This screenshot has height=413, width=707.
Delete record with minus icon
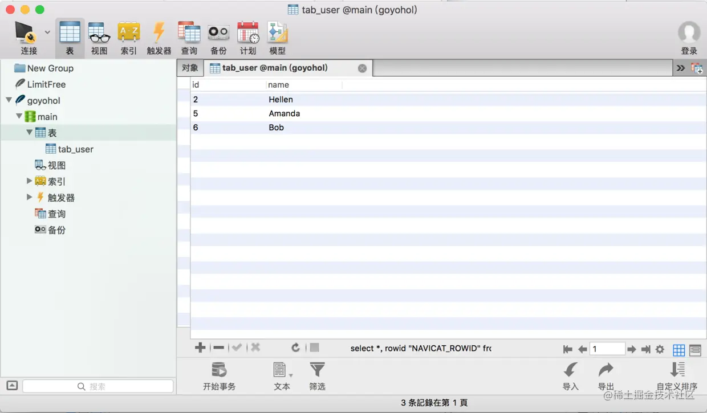pyautogui.click(x=218, y=347)
